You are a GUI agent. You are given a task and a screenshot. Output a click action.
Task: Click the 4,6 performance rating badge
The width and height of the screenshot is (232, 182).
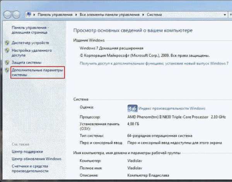[x=132, y=108]
